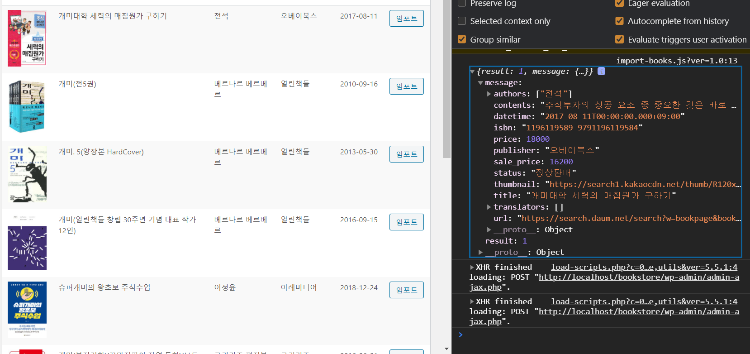This screenshot has width=750, height=354.
Task: Select the author name 이정윤
Action: [225, 288]
